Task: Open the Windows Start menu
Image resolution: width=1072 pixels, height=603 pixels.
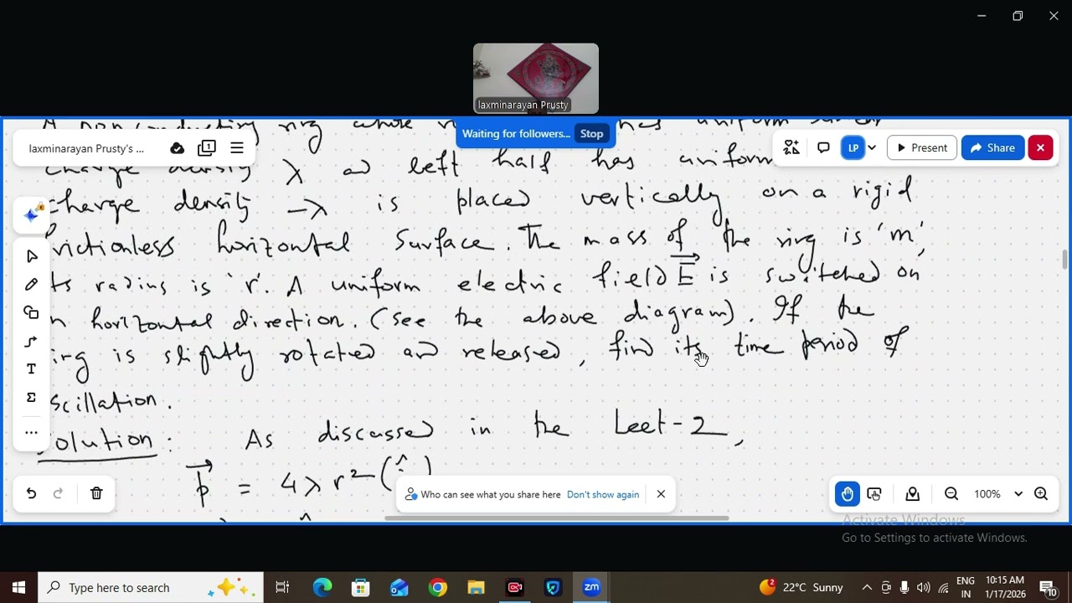Action: tap(18, 588)
